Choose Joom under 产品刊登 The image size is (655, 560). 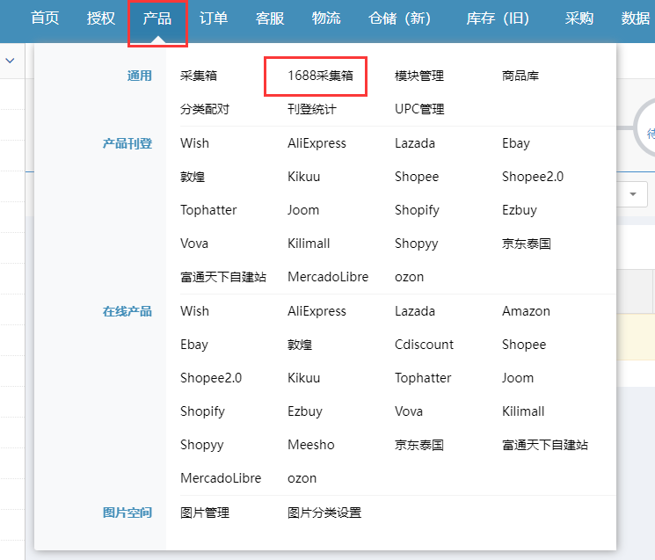pyautogui.click(x=303, y=210)
